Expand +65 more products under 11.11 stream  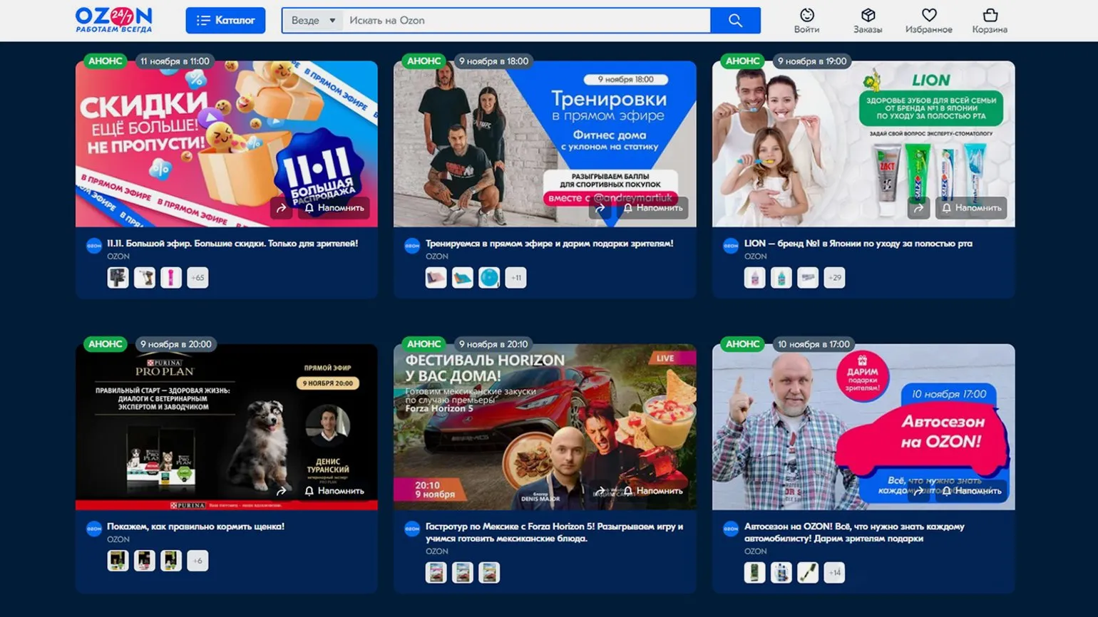click(197, 278)
